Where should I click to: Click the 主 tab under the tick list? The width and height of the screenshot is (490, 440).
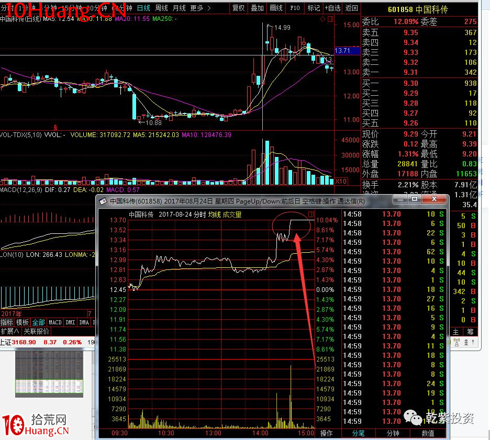coord(456,332)
